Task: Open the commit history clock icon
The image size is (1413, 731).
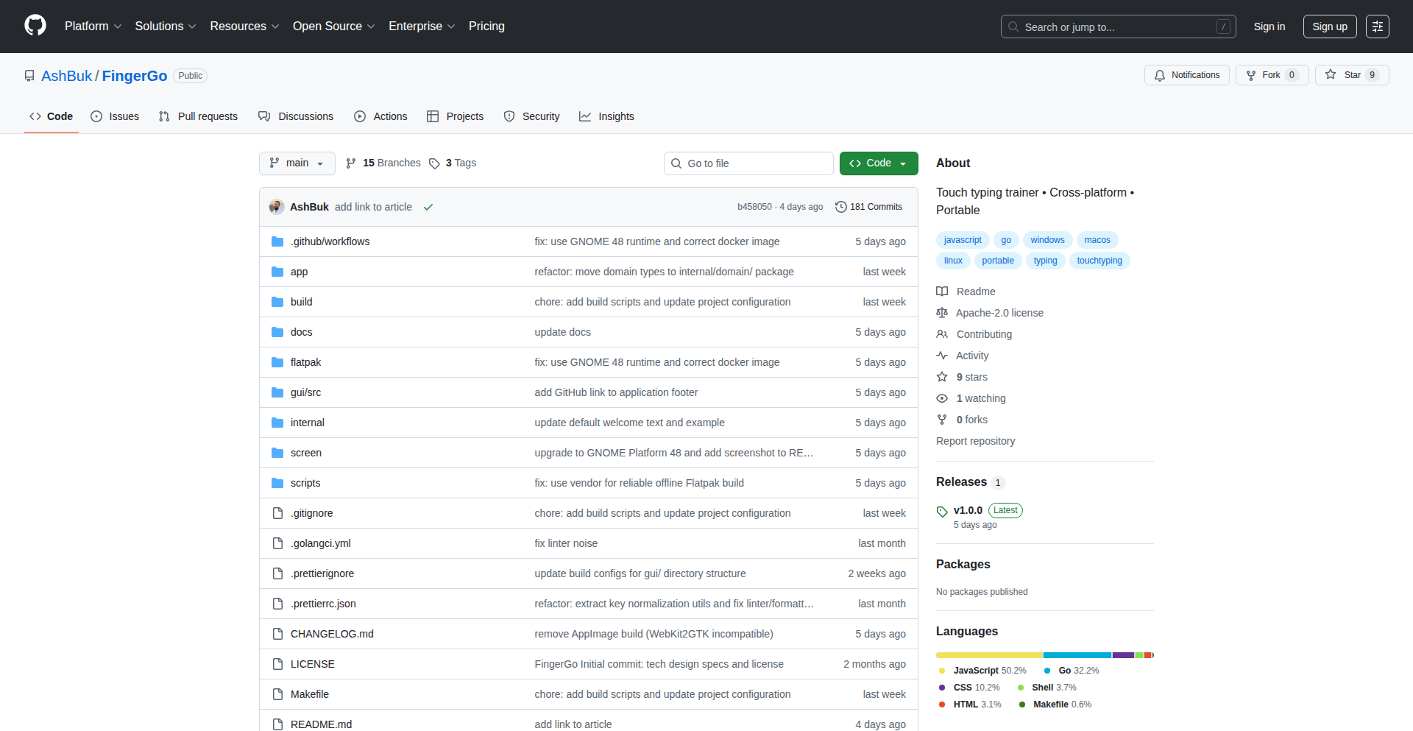Action: 840,207
